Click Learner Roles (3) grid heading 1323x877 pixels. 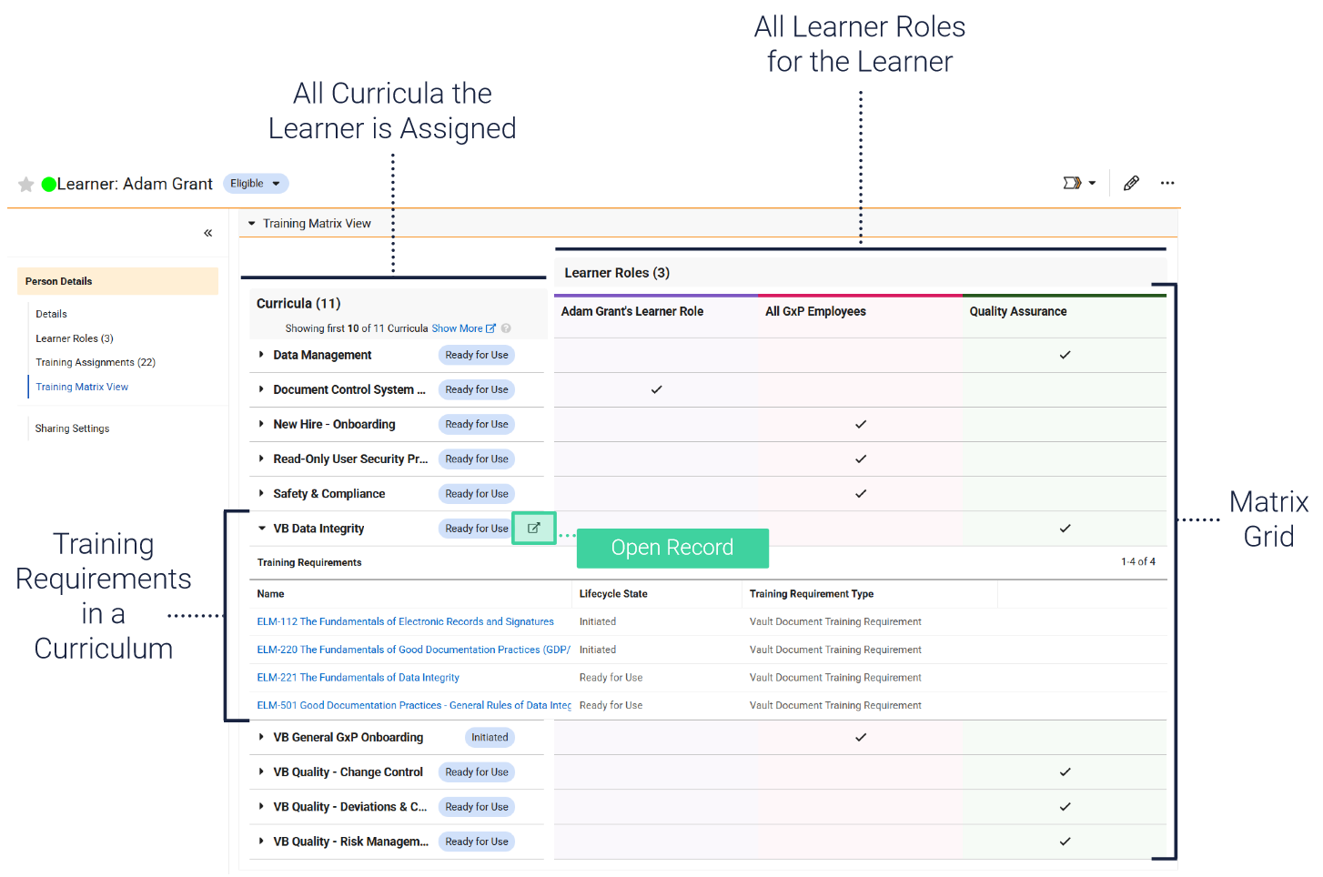pyautogui.click(x=617, y=273)
